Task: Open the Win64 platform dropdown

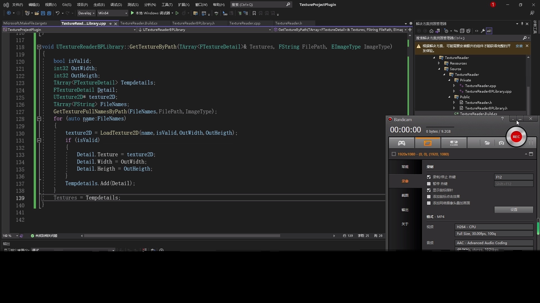Action: [112, 13]
